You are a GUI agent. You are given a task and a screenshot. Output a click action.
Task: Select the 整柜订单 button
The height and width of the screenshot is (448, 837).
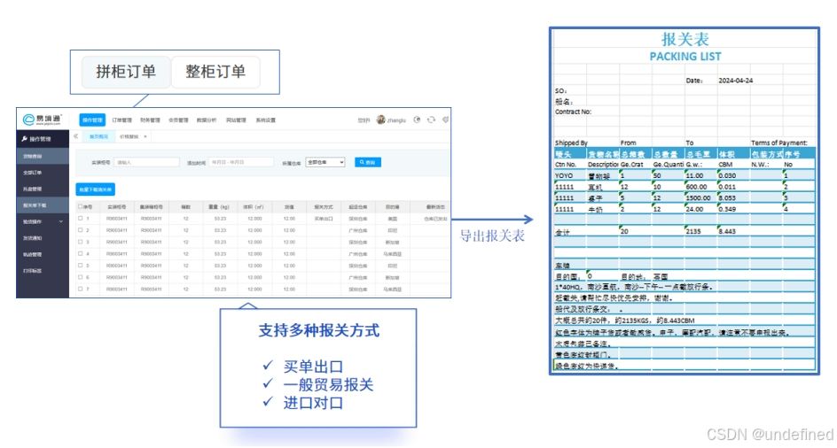click(x=215, y=72)
